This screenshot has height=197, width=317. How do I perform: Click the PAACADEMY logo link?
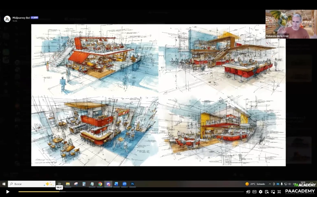click(300, 191)
